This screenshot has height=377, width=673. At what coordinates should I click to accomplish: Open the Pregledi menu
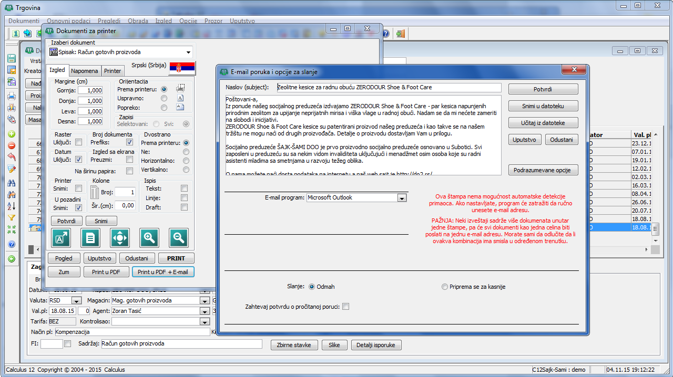(x=109, y=21)
